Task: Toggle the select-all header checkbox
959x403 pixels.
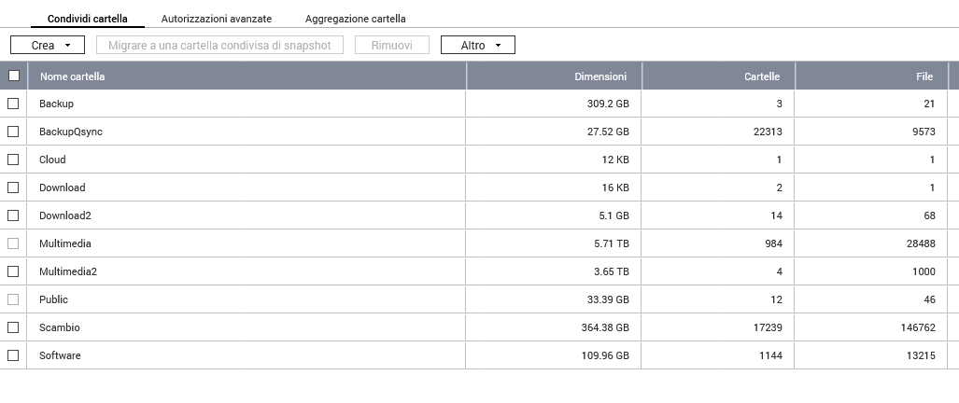Action: point(13,76)
